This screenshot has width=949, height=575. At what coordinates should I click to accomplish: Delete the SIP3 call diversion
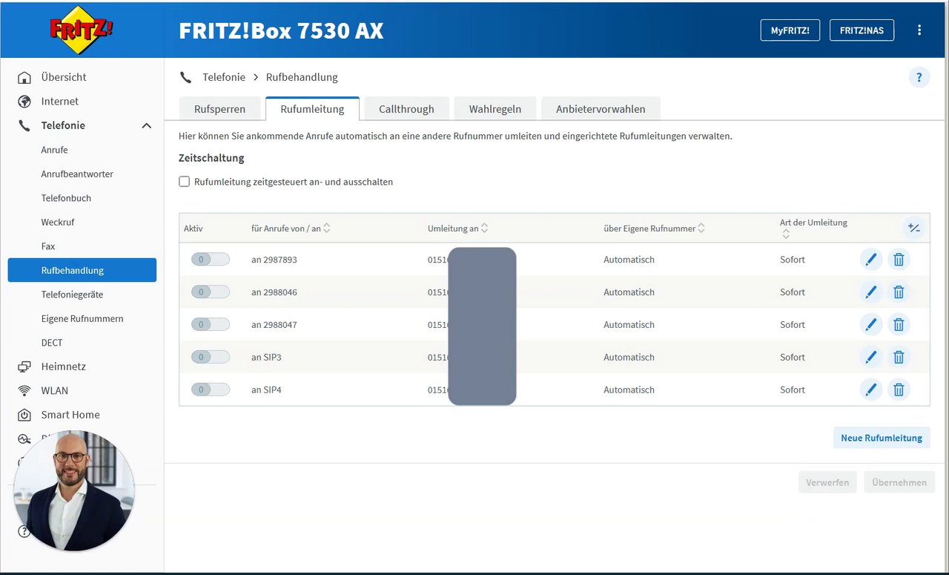point(899,357)
